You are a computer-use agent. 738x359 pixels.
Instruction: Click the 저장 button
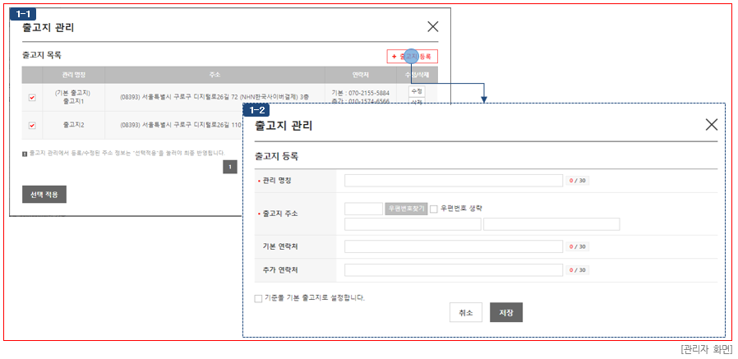point(506,312)
